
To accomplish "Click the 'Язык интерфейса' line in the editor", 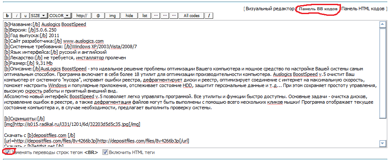I will click(x=56, y=52).
